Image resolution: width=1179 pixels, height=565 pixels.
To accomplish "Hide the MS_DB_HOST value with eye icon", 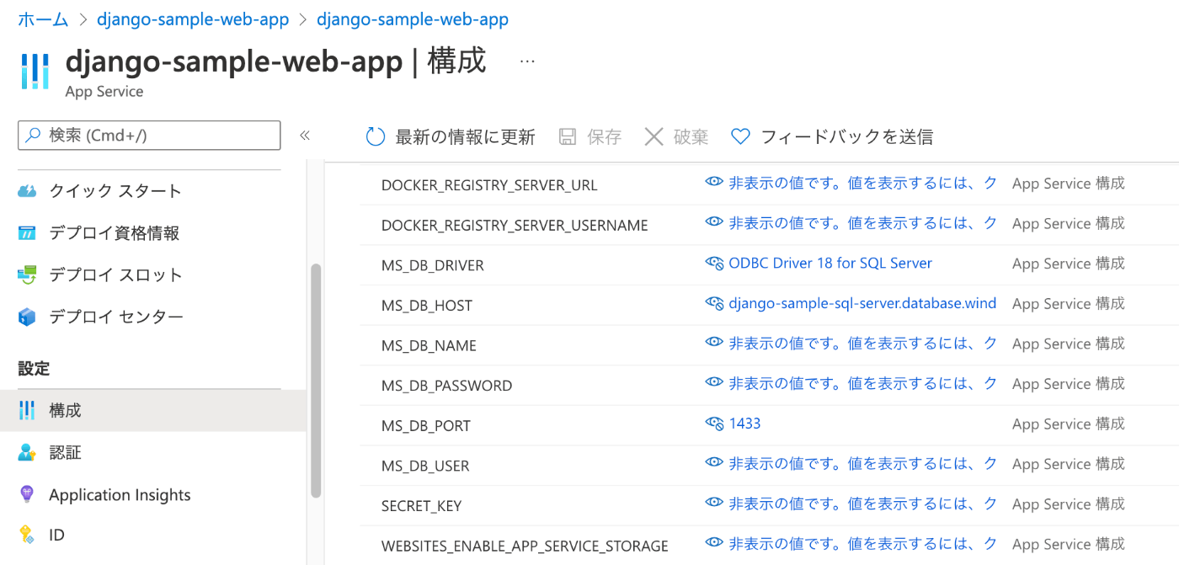I will pyautogui.click(x=714, y=303).
